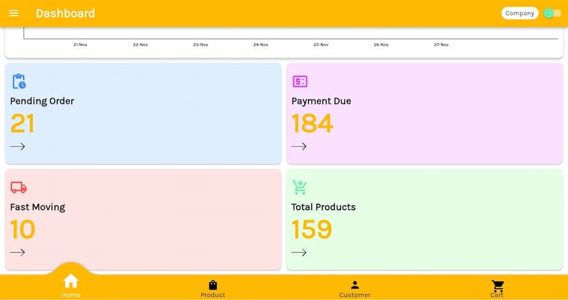Open the Product shopping bag icon

[x=213, y=285]
